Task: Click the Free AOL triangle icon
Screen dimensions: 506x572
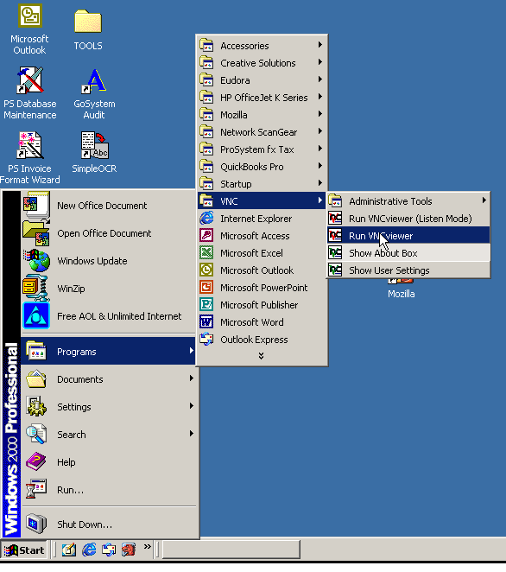Action: pos(36,315)
